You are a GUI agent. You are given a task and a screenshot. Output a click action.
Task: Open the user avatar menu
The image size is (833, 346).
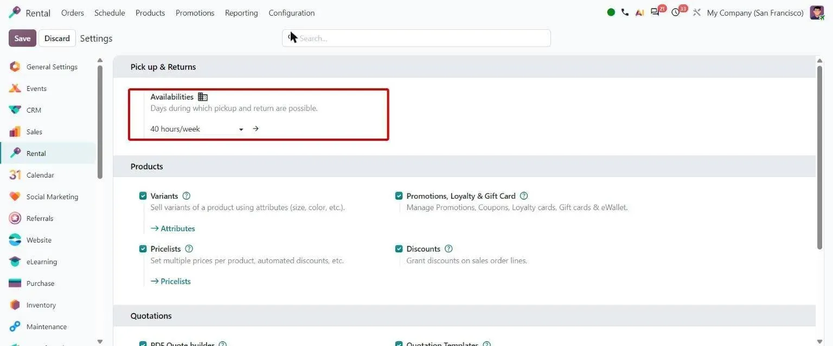817,12
